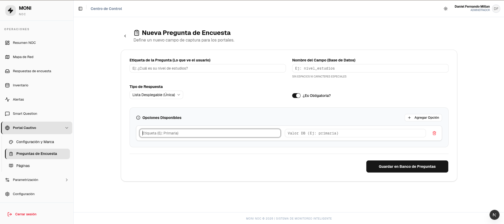Click the Valor DB option field

[x=355, y=133]
